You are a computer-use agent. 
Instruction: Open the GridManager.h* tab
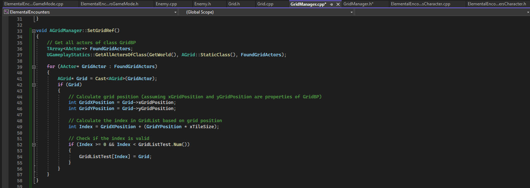(358, 4)
